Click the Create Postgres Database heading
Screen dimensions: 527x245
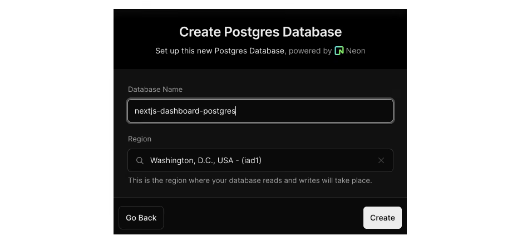click(260, 32)
